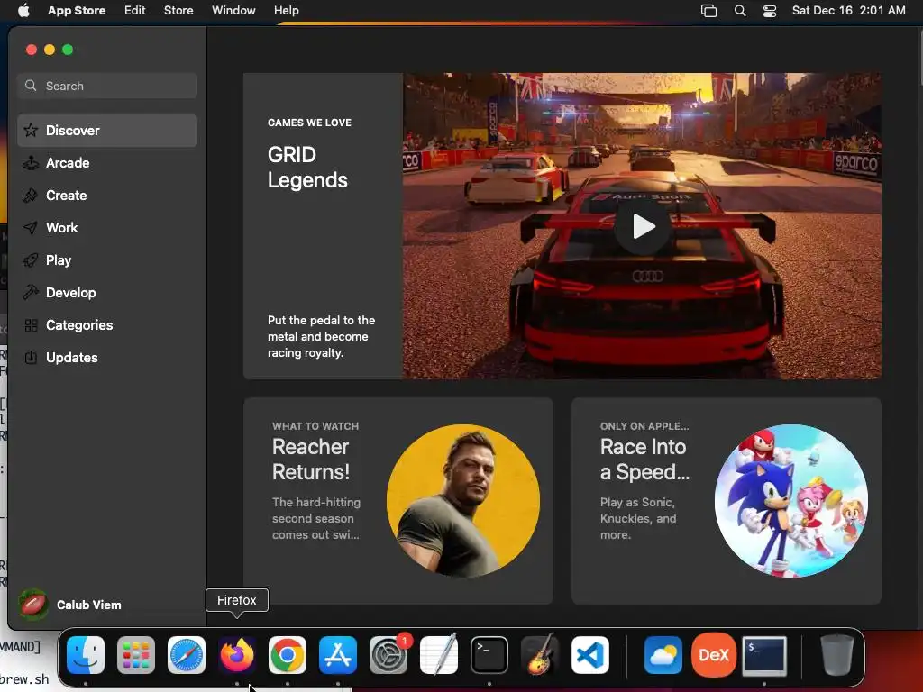Open the GRID Legends featured title

coord(307,167)
